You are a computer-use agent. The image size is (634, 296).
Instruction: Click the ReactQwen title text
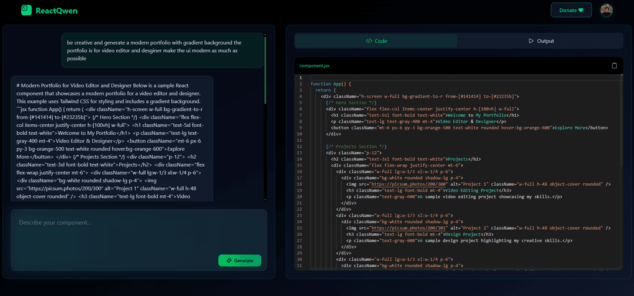coord(56,11)
